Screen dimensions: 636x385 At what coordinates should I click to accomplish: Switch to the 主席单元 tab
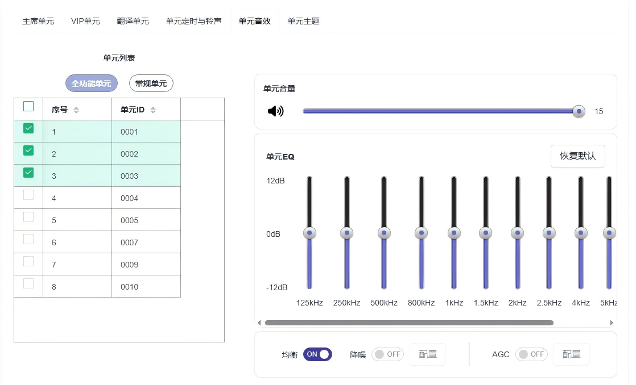(x=38, y=20)
